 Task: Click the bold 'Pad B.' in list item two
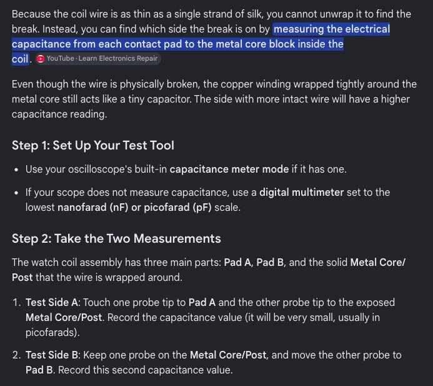(x=41, y=370)
